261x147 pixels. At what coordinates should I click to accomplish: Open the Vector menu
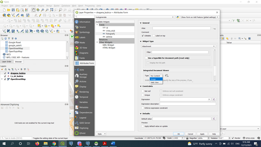pyautogui.click(x=49, y=6)
